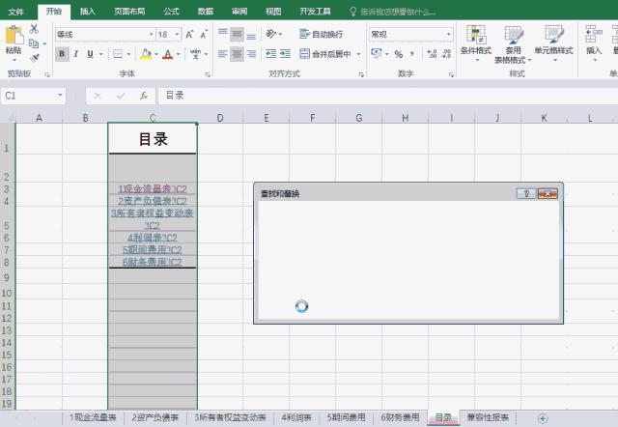Click the Decrease Indent icon

point(270,54)
